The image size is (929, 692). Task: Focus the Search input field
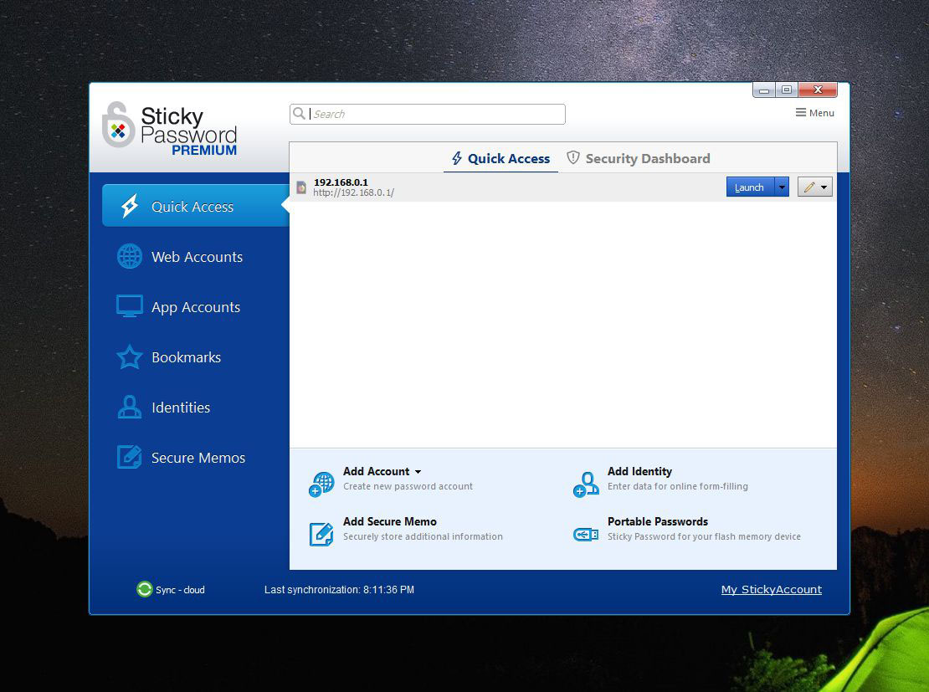coord(427,114)
